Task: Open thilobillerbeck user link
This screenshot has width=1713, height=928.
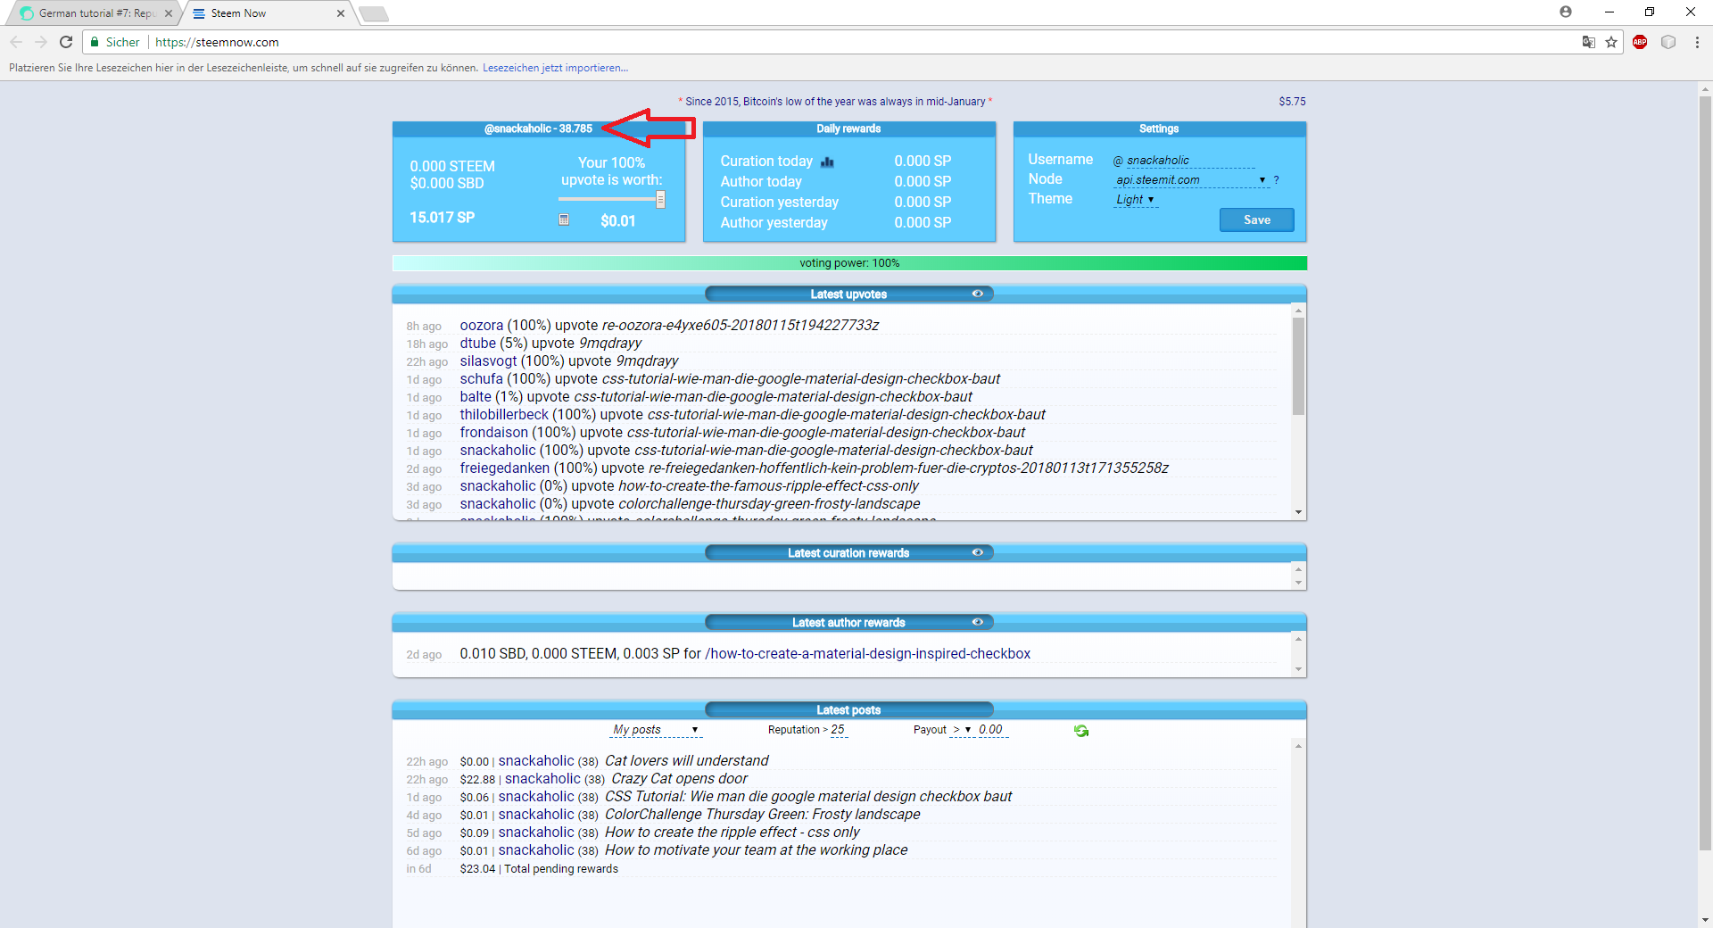Action: tap(504, 414)
